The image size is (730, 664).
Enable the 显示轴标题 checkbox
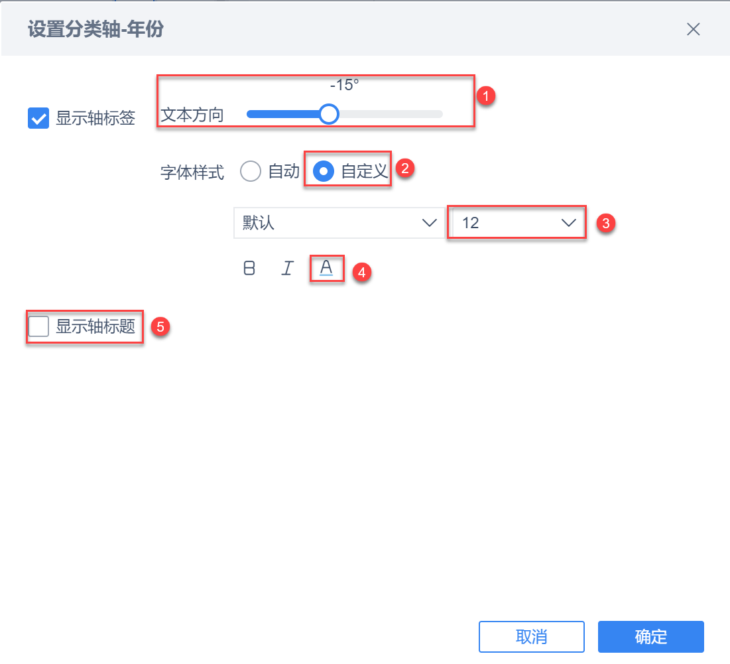38,326
